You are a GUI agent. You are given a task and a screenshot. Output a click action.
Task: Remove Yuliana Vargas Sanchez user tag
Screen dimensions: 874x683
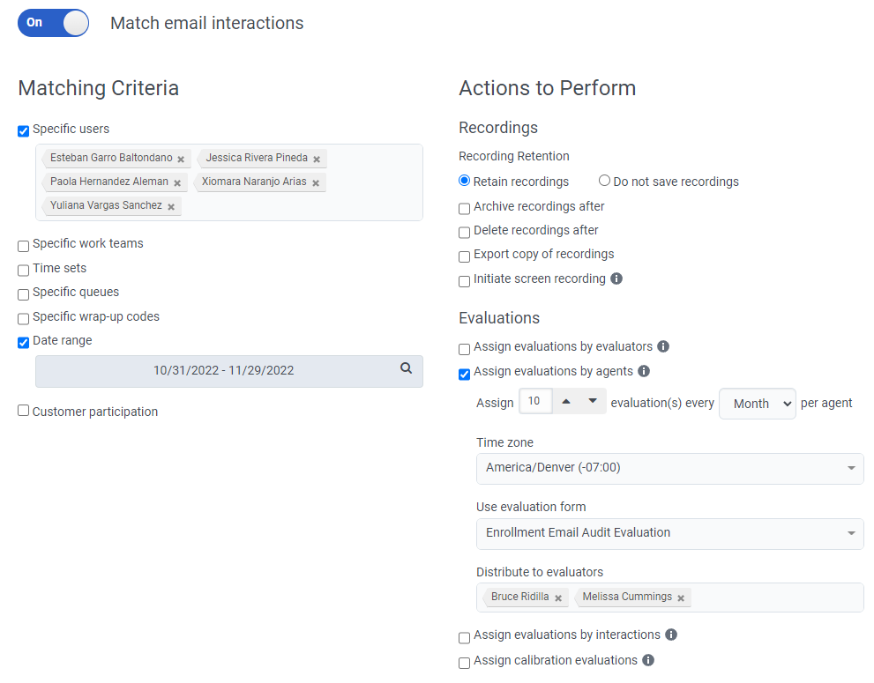(171, 207)
